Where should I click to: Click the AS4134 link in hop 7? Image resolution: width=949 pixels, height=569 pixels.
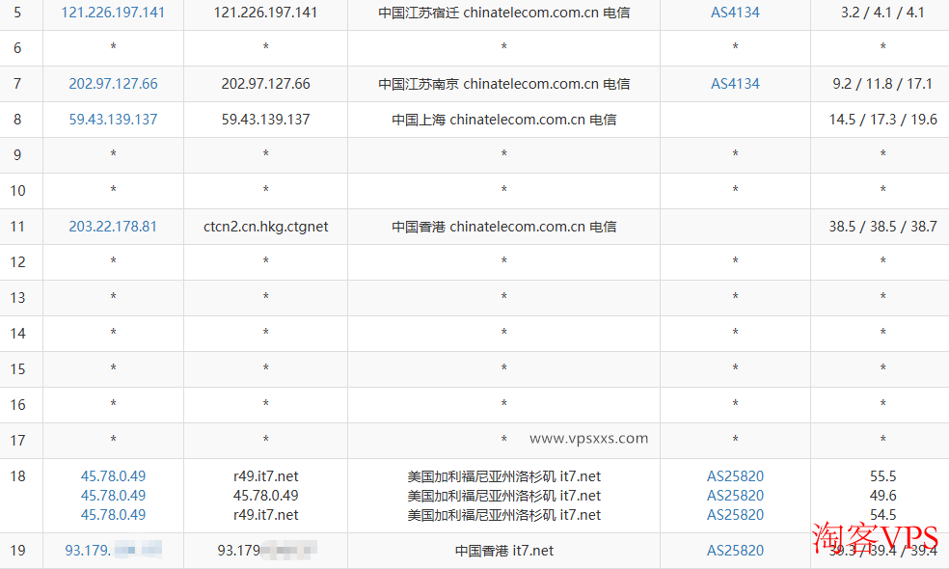point(735,84)
